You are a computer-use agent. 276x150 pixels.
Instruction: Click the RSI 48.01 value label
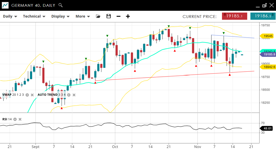(x=267, y=128)
